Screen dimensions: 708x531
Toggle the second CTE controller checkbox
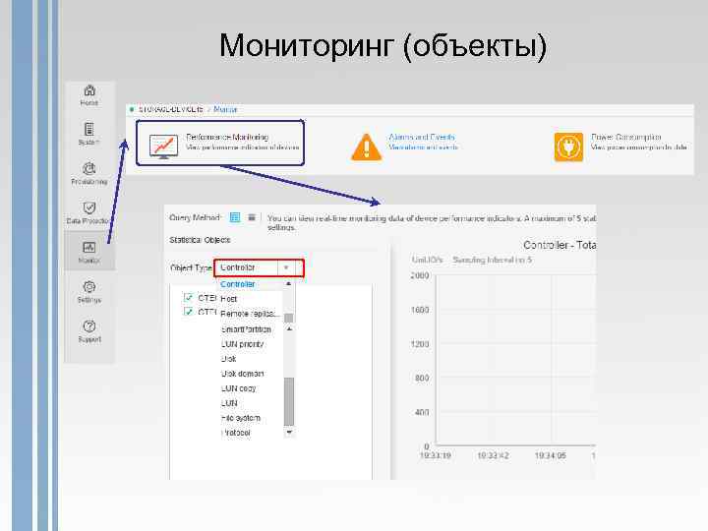tap(188, 312)
